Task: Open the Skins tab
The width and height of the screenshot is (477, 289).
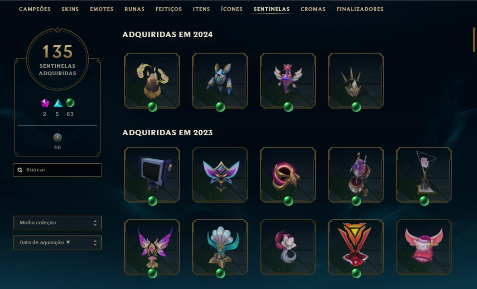Action: click(x=70, y=9)
